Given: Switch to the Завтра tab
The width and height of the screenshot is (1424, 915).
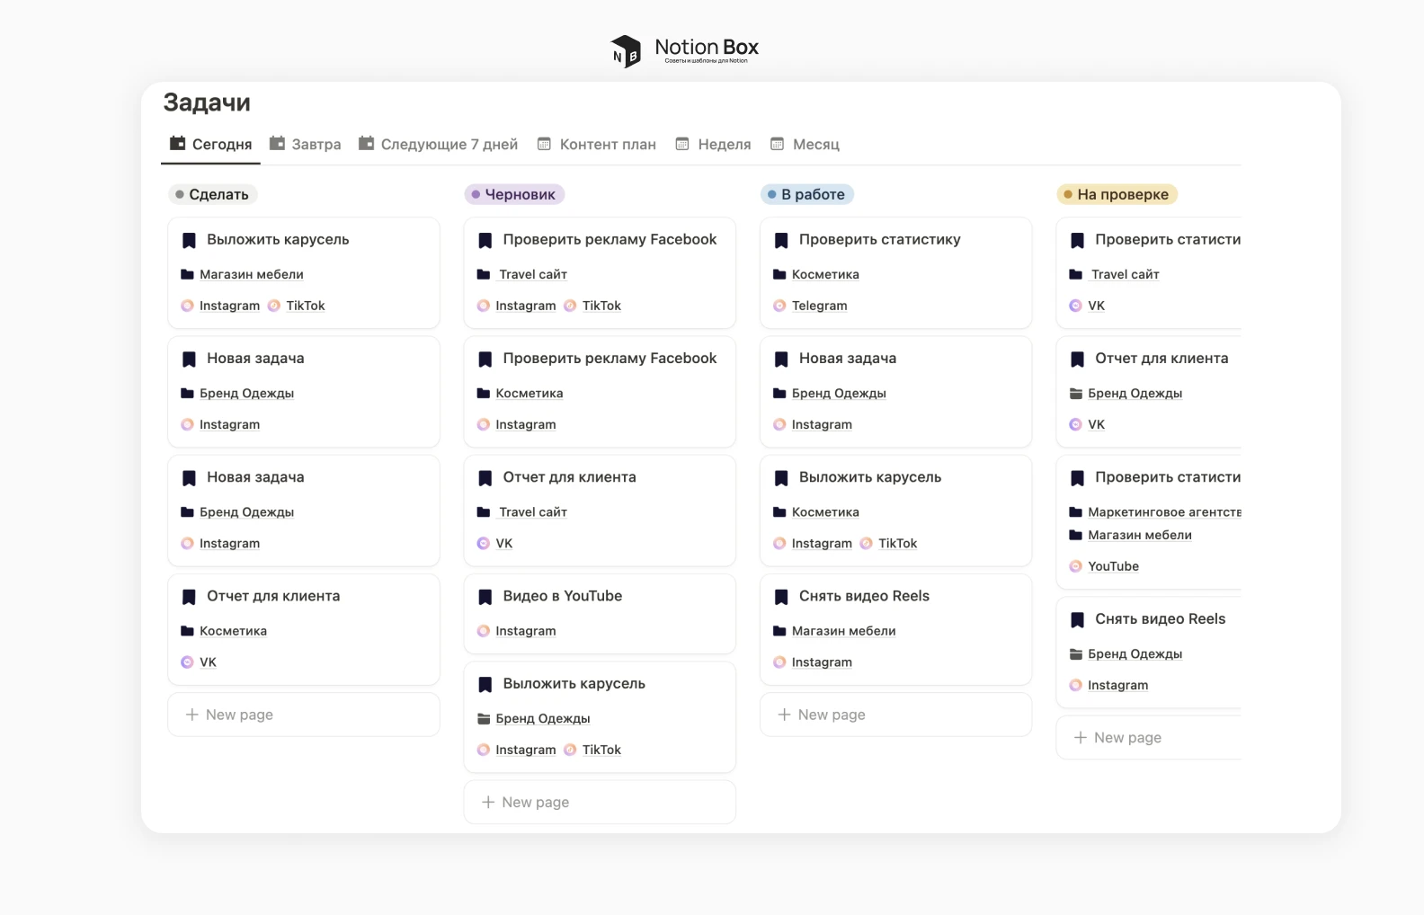Looking at the screenshot, I should coord(306,144).
